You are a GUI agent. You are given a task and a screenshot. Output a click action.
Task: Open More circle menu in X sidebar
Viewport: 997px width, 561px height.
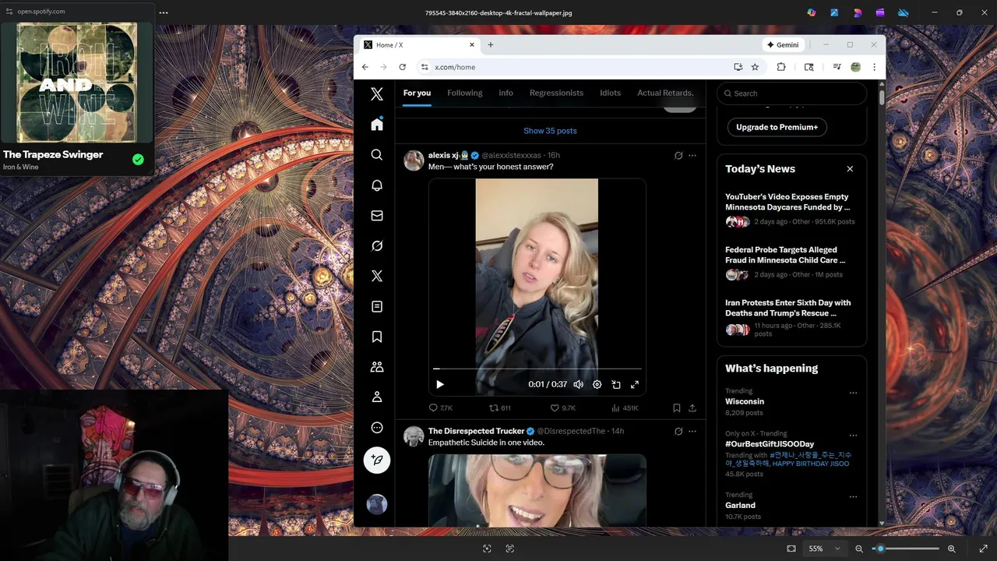(377, 428)
